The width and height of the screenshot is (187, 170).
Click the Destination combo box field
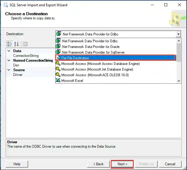(x=118, y=34)
